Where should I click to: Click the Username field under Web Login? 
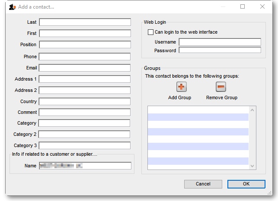[x=220, y=42]
